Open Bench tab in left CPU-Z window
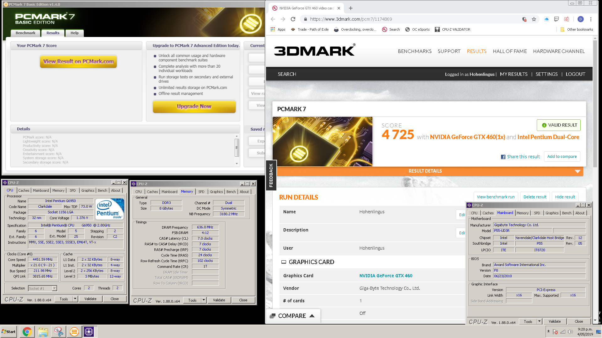602x338 pixels. [102, 190]
